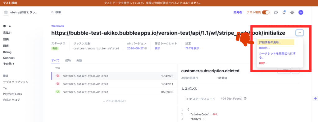This screenshot has height=122, width=318.
Task: Go to Billing in the sidebar
Action: tap(7, 52)
